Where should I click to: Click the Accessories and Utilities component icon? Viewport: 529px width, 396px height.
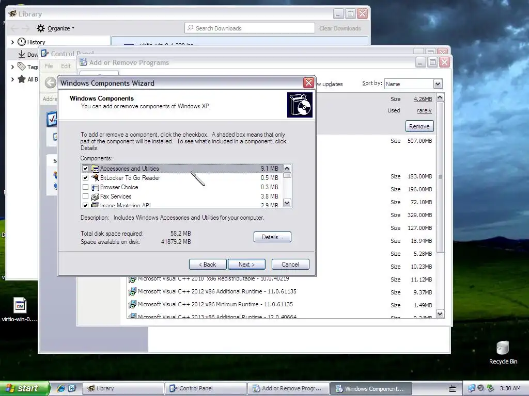click(x=95, y=169)
